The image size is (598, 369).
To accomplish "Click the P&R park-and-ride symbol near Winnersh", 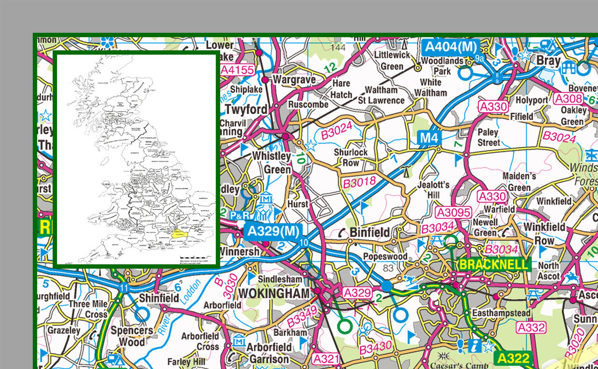I will pyautogui.click(x=240, y=215).
